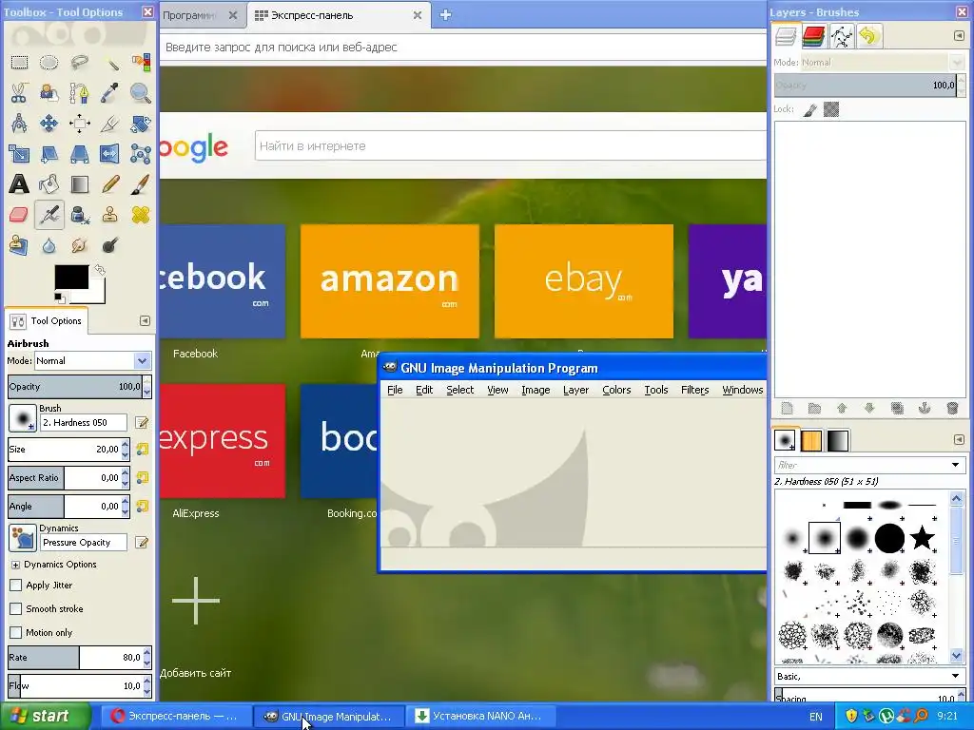Toggle lock pixels brush icon
The image size is (974, 730).
point(810,110)
